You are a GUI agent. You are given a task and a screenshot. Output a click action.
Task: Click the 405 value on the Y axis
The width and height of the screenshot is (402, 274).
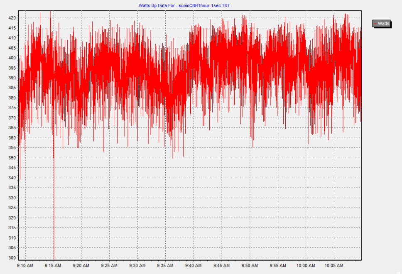[x=12, y=48]
